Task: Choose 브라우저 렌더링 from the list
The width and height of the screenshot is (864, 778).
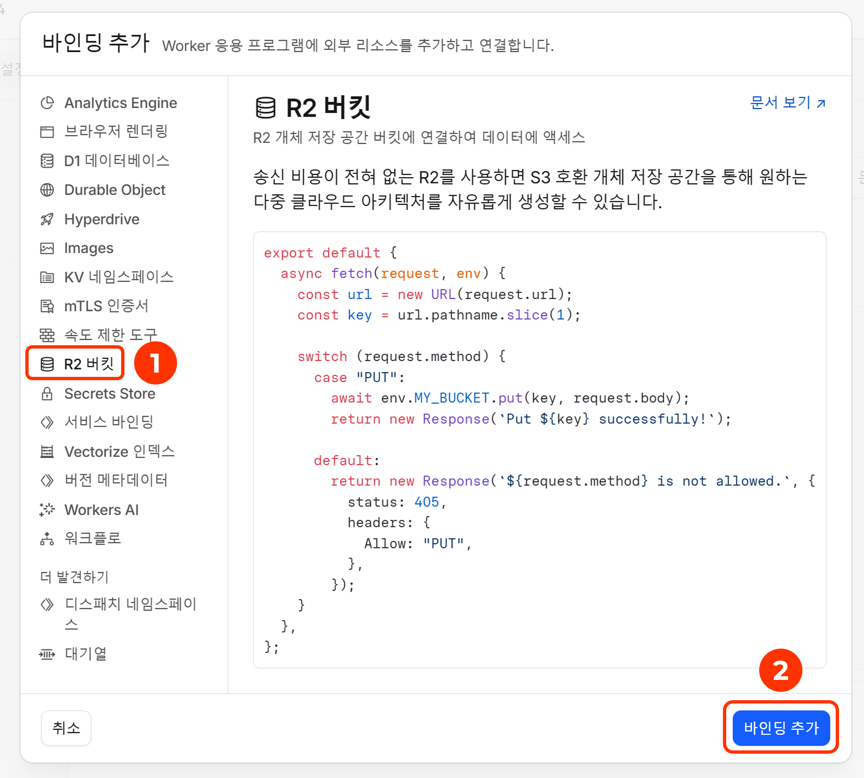Action: [115, 132]
